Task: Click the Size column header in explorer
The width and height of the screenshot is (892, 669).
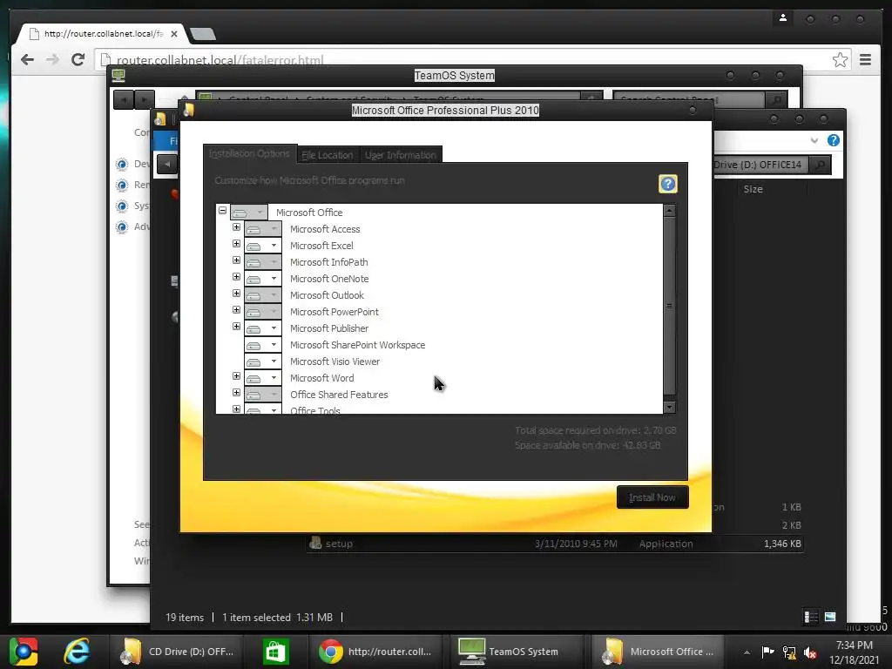Action: 753,189
